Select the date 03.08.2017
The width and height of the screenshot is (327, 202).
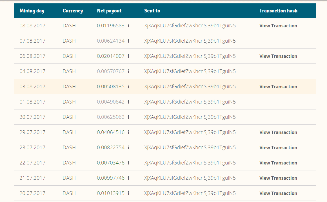pyautogui.click(x=32, y=87)
